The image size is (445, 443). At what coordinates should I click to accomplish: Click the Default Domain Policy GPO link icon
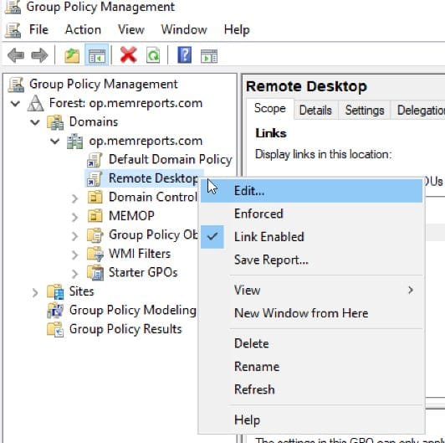[95, 160]
